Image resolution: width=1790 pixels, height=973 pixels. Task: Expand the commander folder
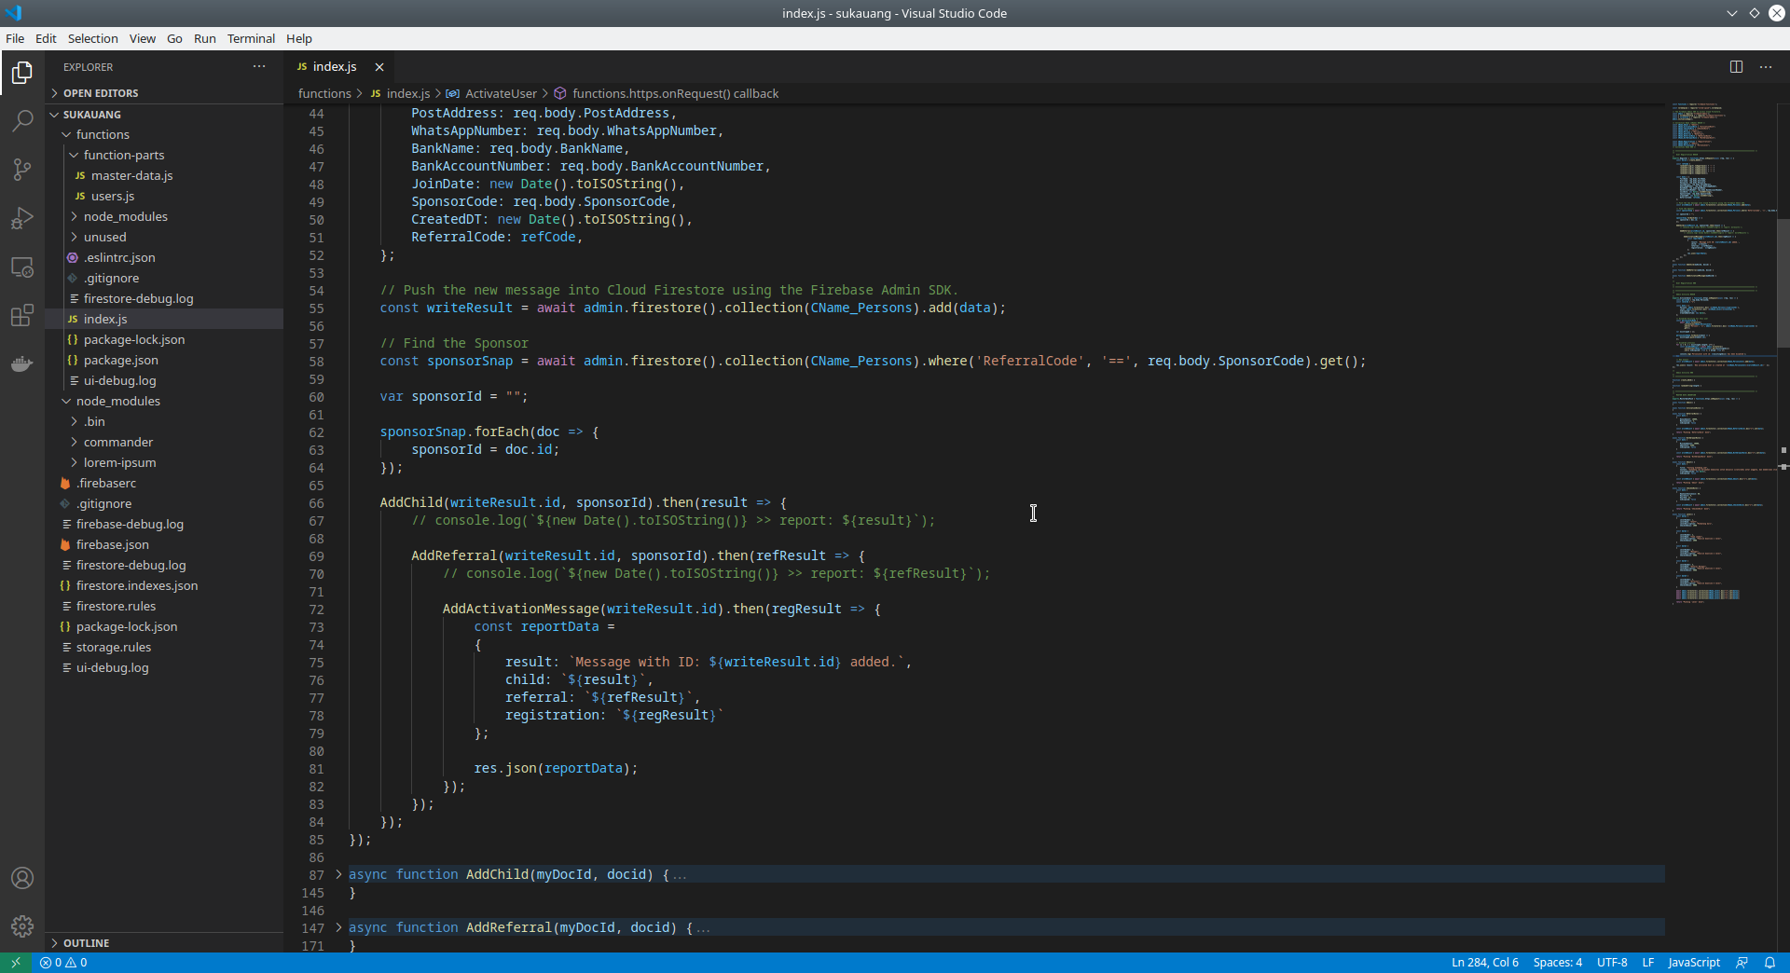coord(164,443)
